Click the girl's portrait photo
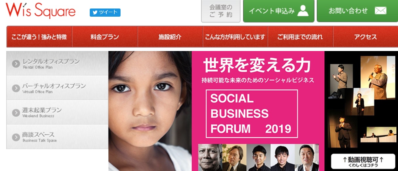The image size is (398, 171). (150, 111)
